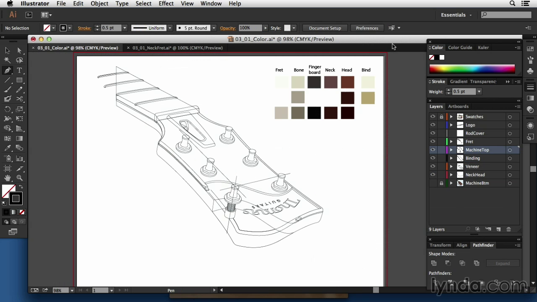This screenshot has height=302, width=537.
Task: Select the Eyedropper tool
Action: 8,148
